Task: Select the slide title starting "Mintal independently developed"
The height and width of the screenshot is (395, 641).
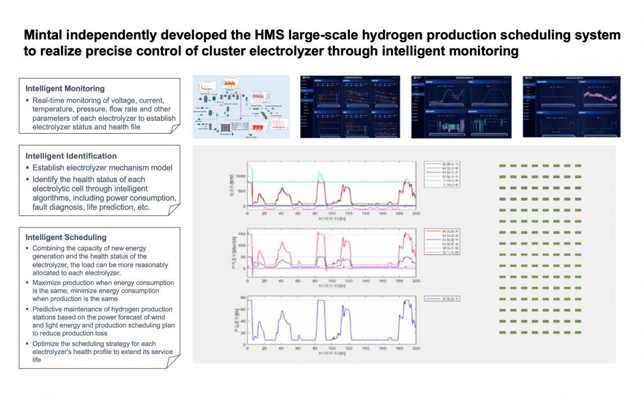Action: 322,43
